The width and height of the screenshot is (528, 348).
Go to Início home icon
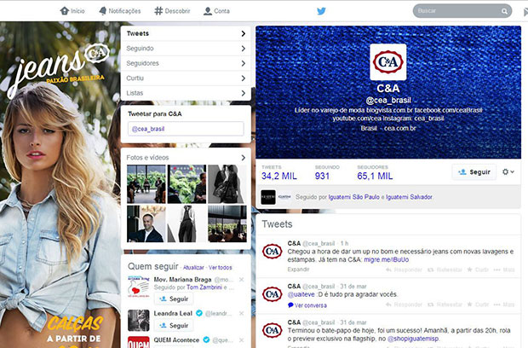pyautogui.click(x=65, y=11)
